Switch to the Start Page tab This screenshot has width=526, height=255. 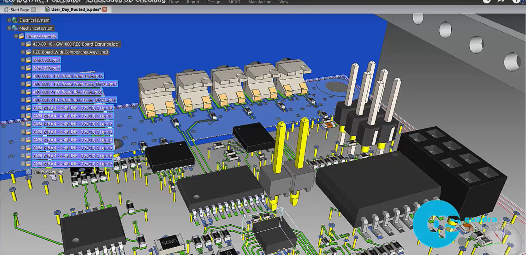[20, 10]
